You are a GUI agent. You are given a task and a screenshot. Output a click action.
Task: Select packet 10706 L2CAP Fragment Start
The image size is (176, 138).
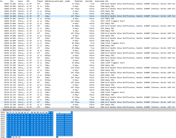[x=88, y=63]
